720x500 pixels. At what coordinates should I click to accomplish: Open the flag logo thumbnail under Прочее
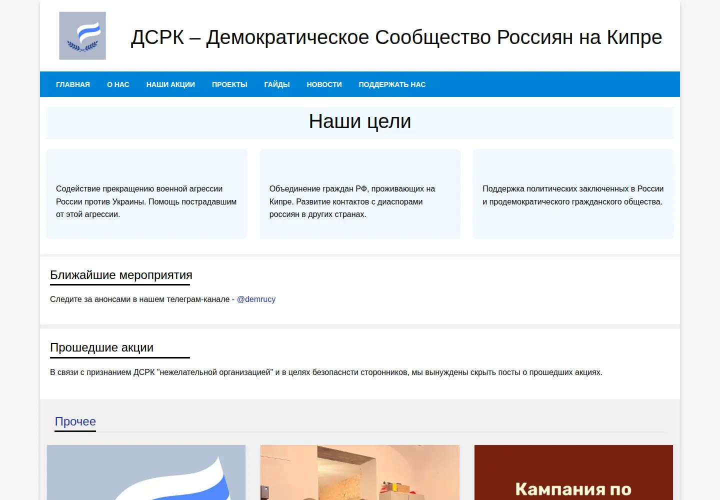(146, 472)
